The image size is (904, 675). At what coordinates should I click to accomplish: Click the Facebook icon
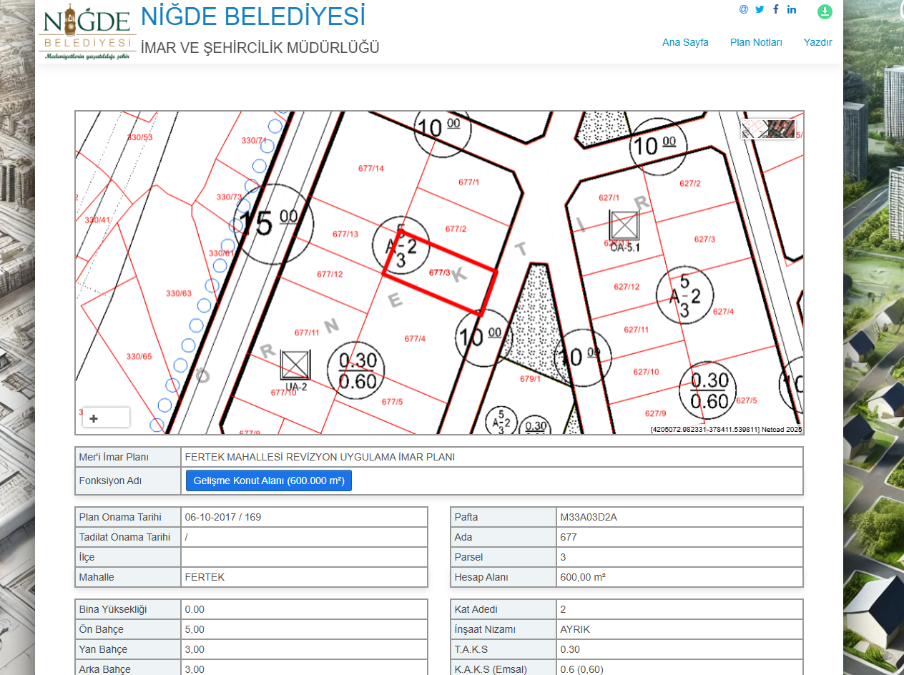(x=776, y=9)
